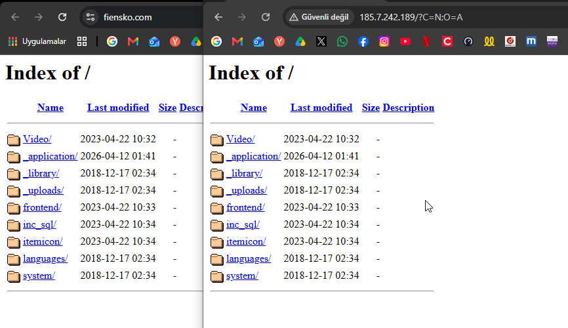Open the _application/ folder in right listing
Screen dimensions: 568x328
pos(254,156)
